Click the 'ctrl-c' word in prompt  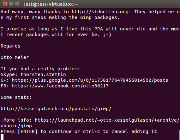(92, 131)
